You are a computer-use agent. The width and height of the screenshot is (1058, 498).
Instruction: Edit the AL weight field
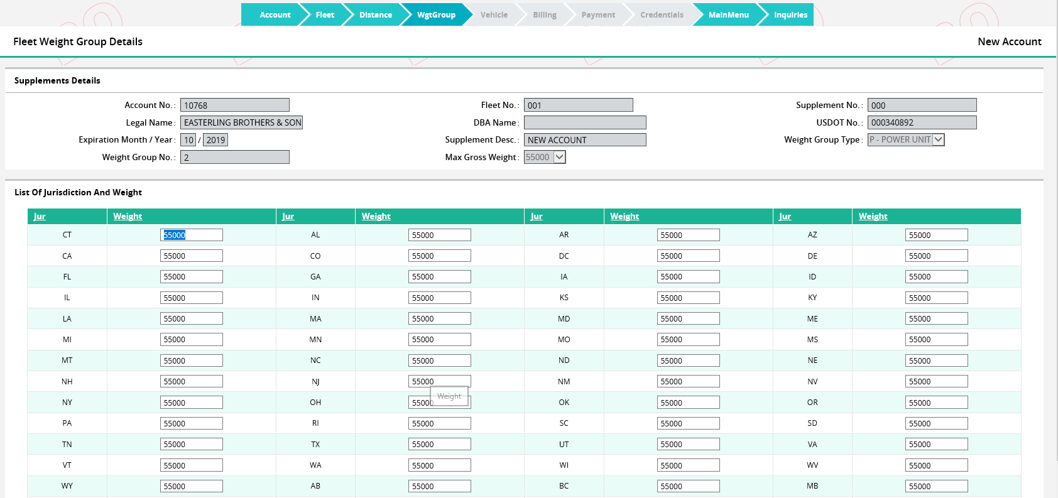440,235
